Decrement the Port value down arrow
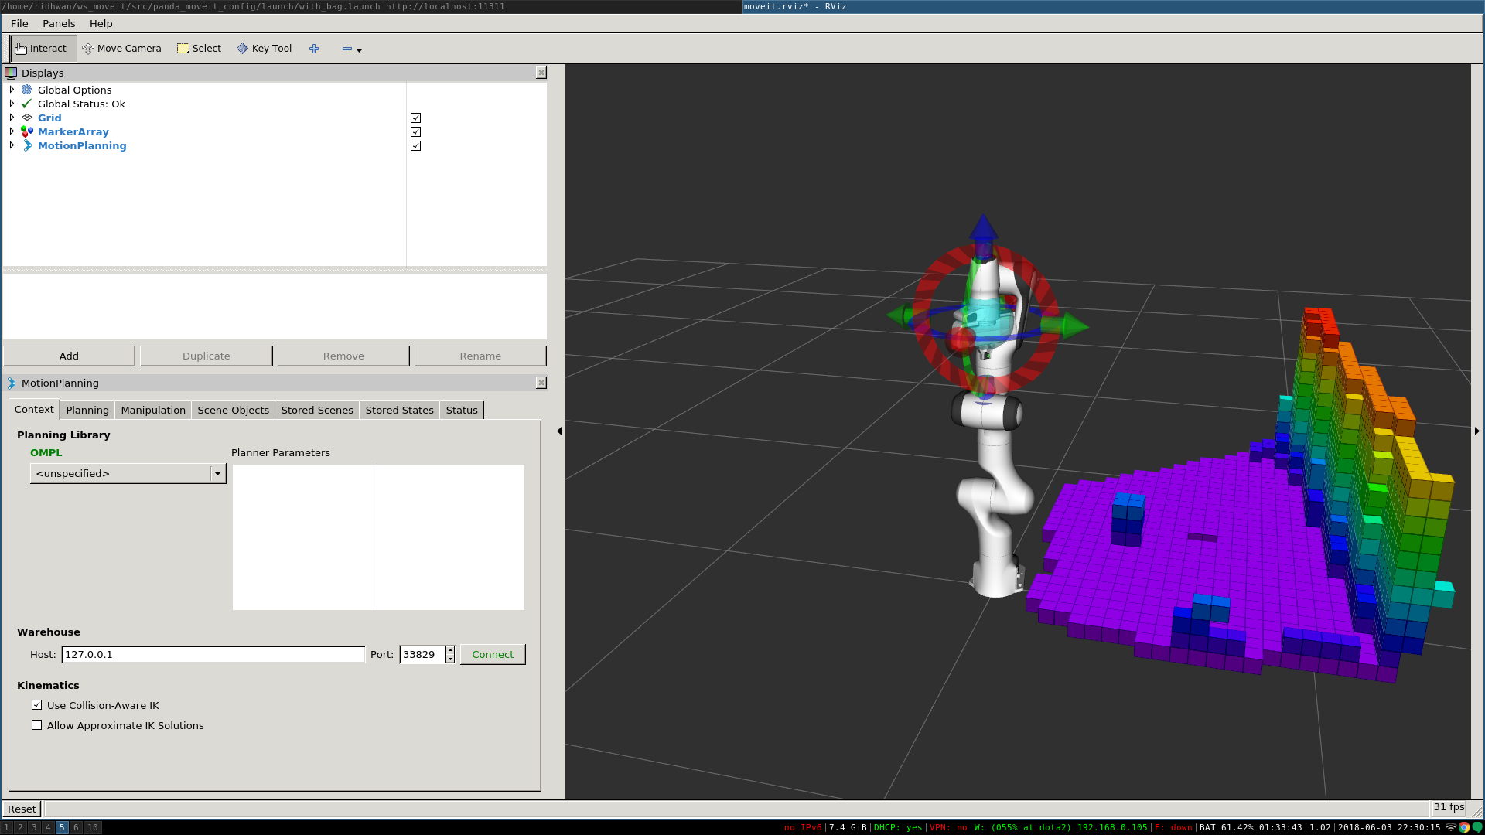 tap(450, 659)
